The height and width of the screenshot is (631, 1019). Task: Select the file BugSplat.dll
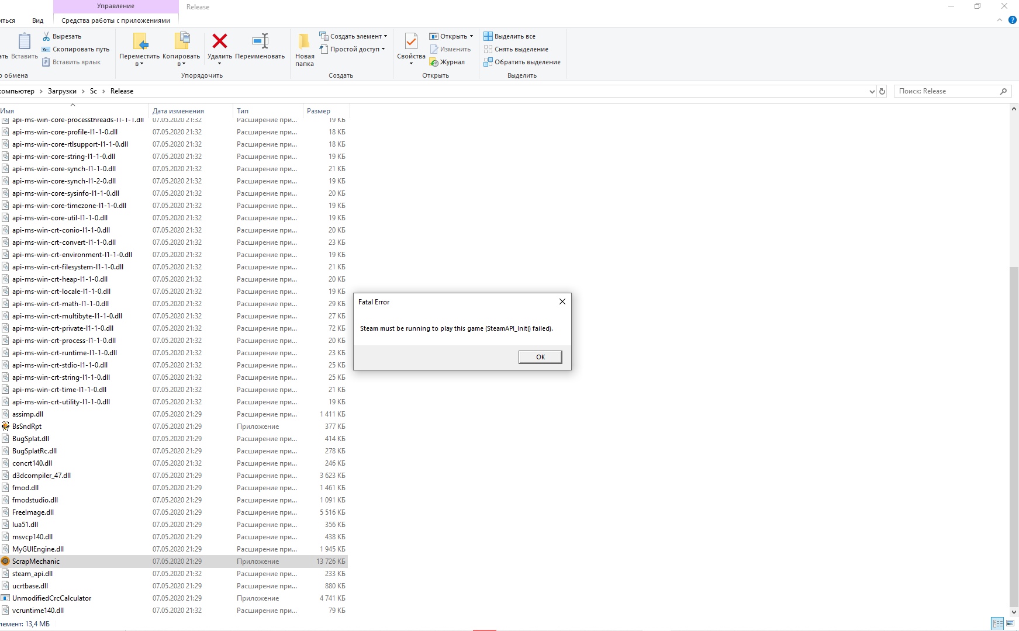pos(174,439)
